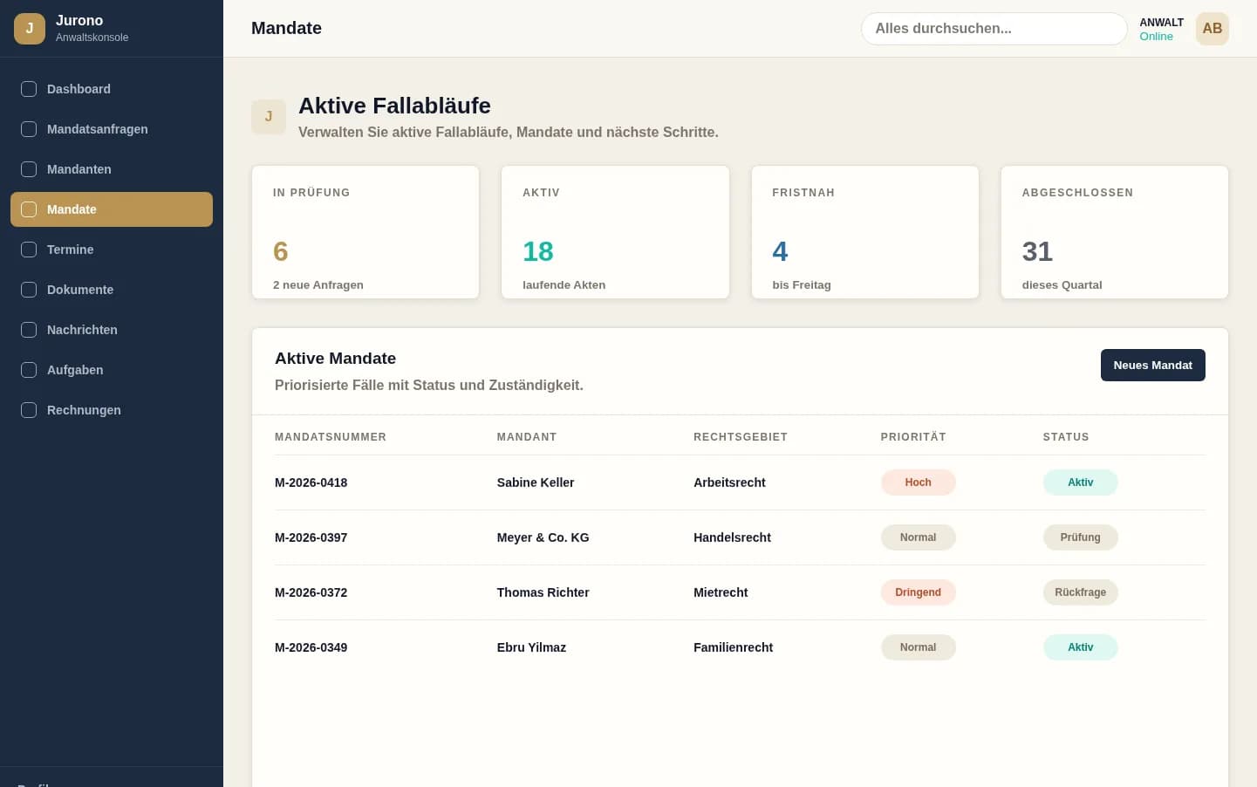Click the J badge beside Aktive Fallabläufe
This screenshot has width=1257, height=787.
269,117
